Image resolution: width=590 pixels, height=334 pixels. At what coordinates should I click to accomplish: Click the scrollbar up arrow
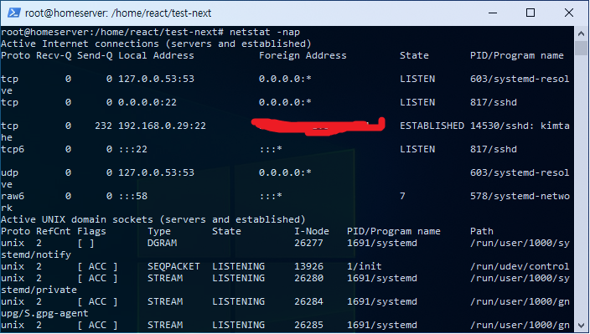coord(581,33)
